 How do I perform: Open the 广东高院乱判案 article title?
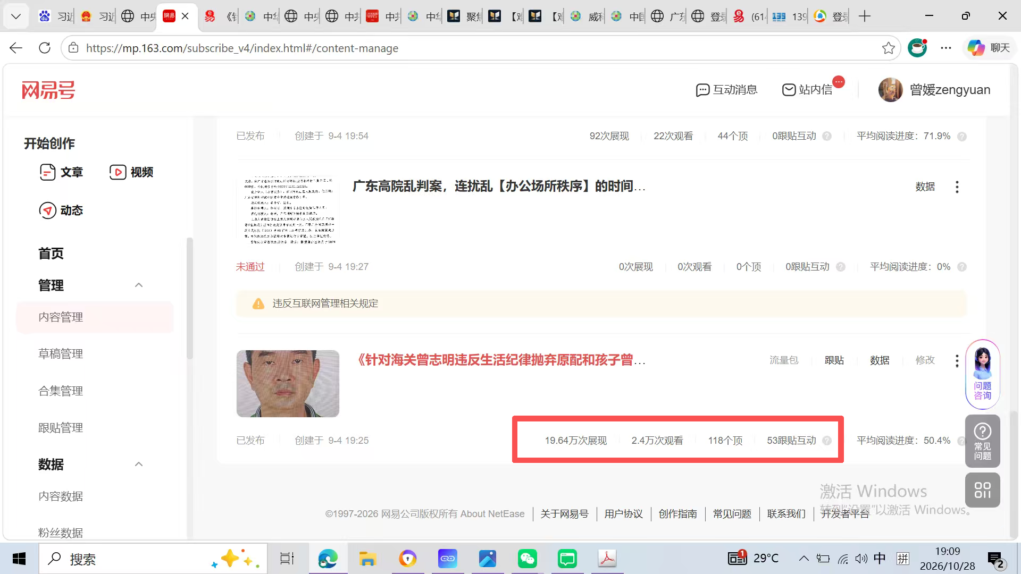(x=499, y=187)
